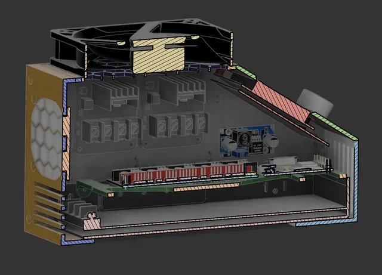Click the white honeycomb vent grille
Viewport: 382px width, 275px height.
pos(46,138)
